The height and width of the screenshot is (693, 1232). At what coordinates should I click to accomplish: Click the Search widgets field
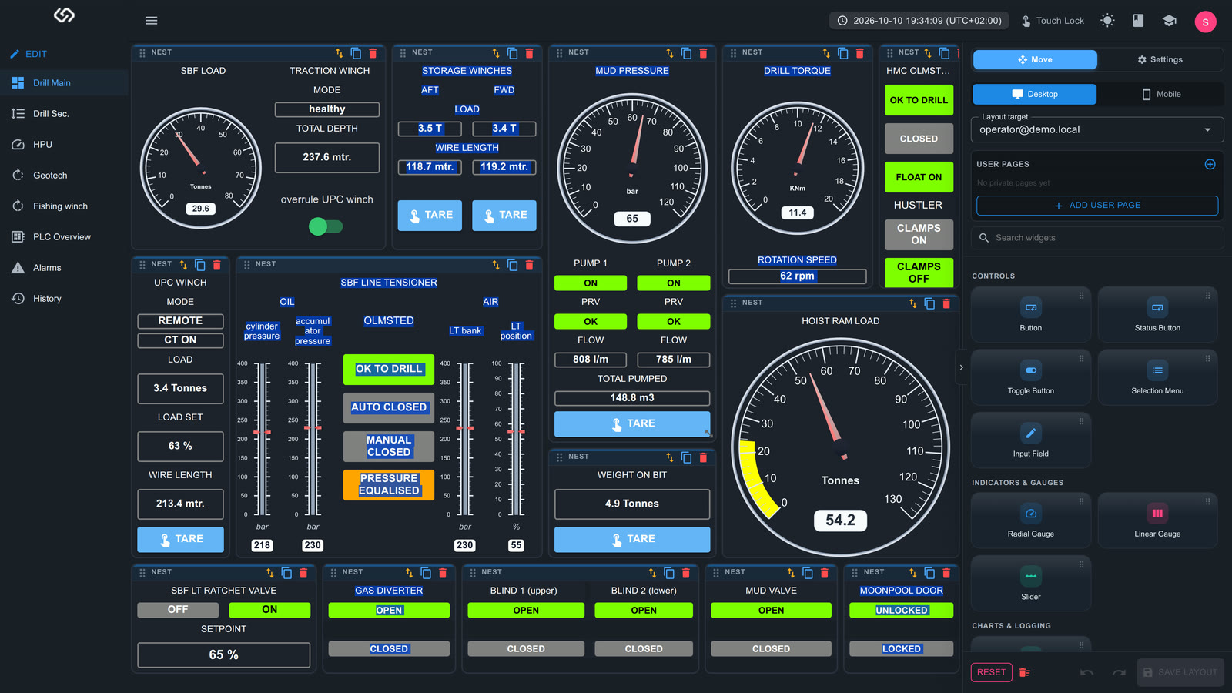point(1097,238)
